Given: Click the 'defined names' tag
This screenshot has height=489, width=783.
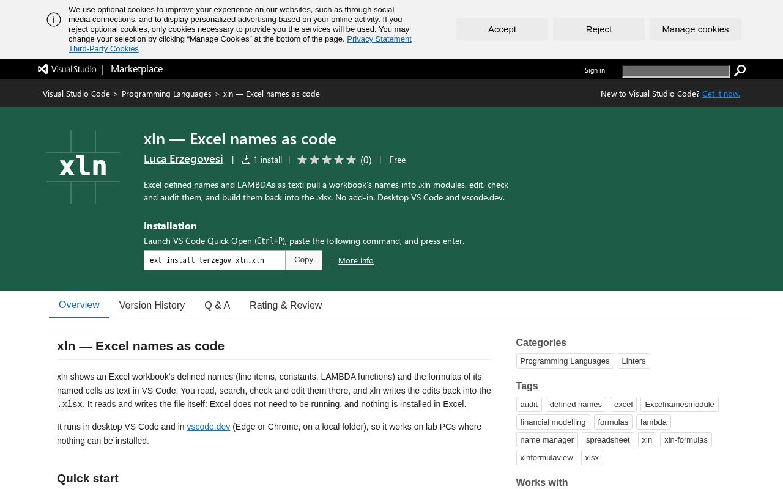Looking at the screenshot, I should point(576,405).
